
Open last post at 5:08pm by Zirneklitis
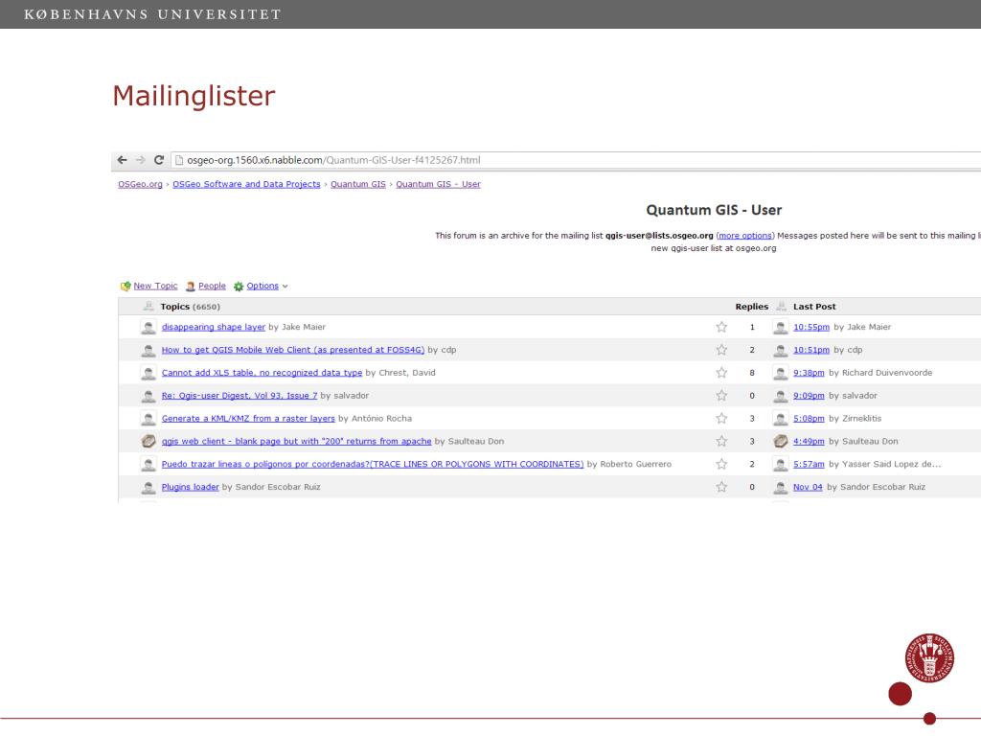[809, 418]
